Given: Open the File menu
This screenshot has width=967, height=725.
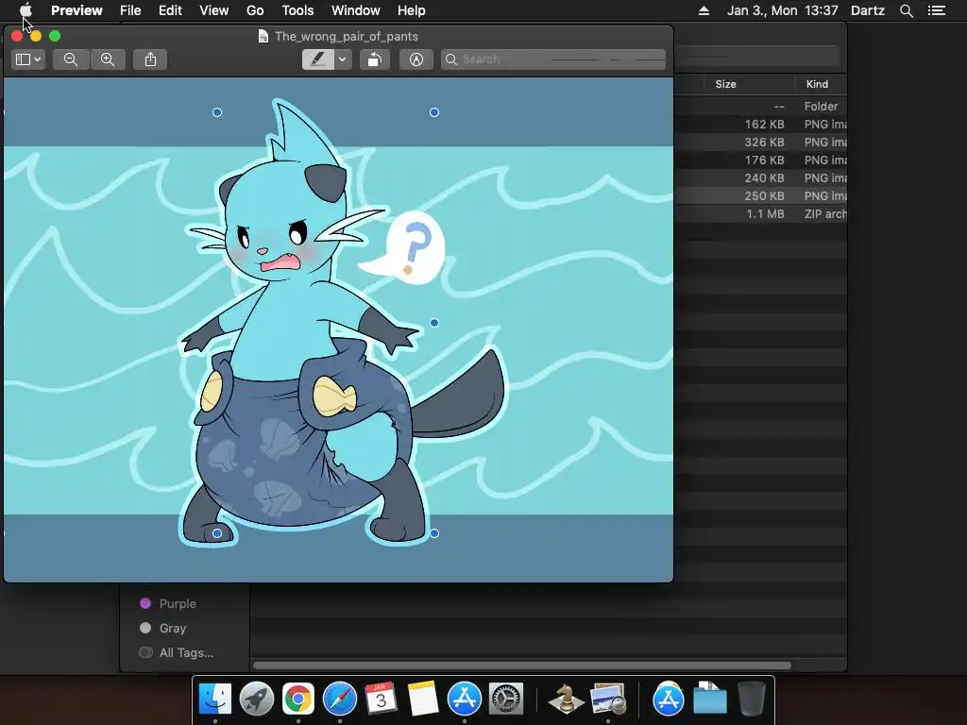Looking at the screenshot, I should pyautogui.click(x=130, y=10).
